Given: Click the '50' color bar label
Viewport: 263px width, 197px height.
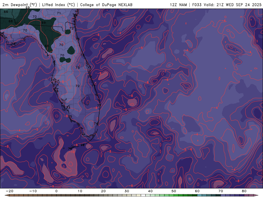Looking at the screenshot, I should [174, 191].
